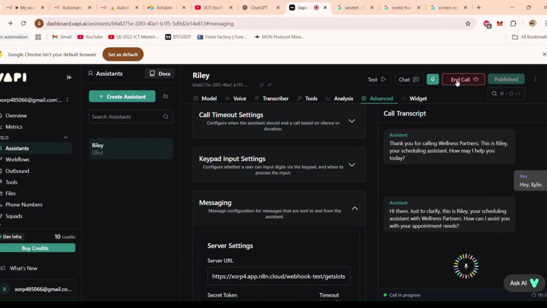This screenshot has width=547, height=308.
Task: Collapse the Vapi sidebar with arrow icon
Action: point(69,78)
